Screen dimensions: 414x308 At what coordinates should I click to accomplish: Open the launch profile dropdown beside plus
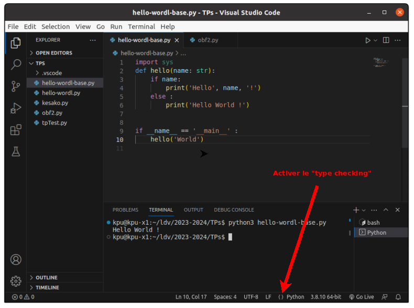coord(364,210)
